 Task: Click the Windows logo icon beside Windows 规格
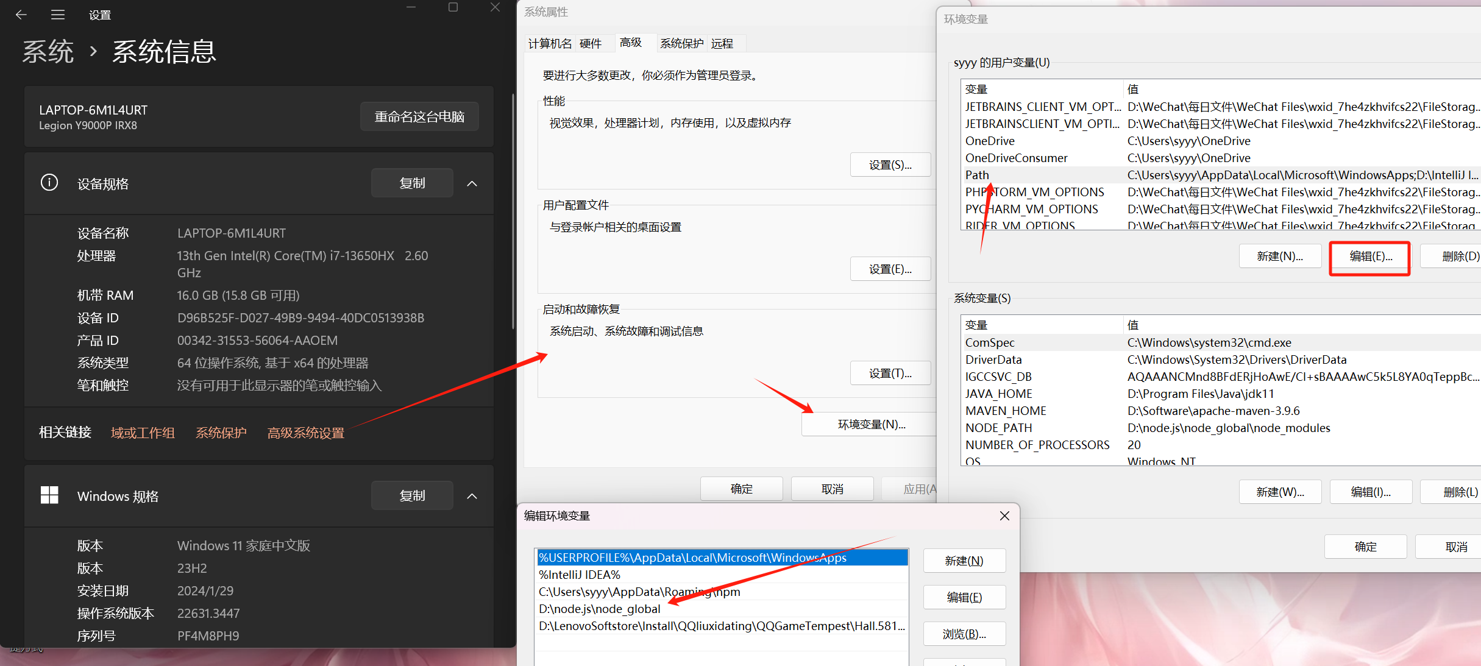pos(49,495)
